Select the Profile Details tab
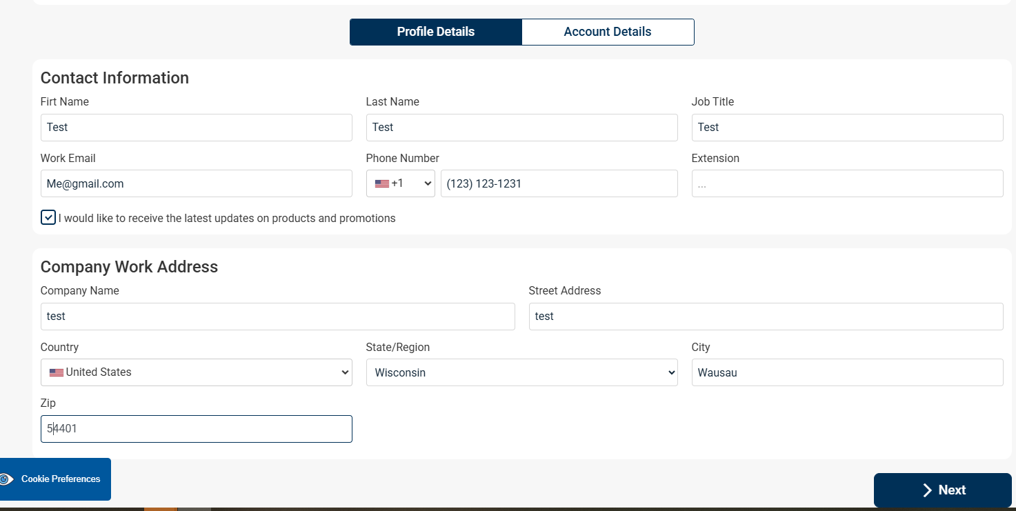 435,32
